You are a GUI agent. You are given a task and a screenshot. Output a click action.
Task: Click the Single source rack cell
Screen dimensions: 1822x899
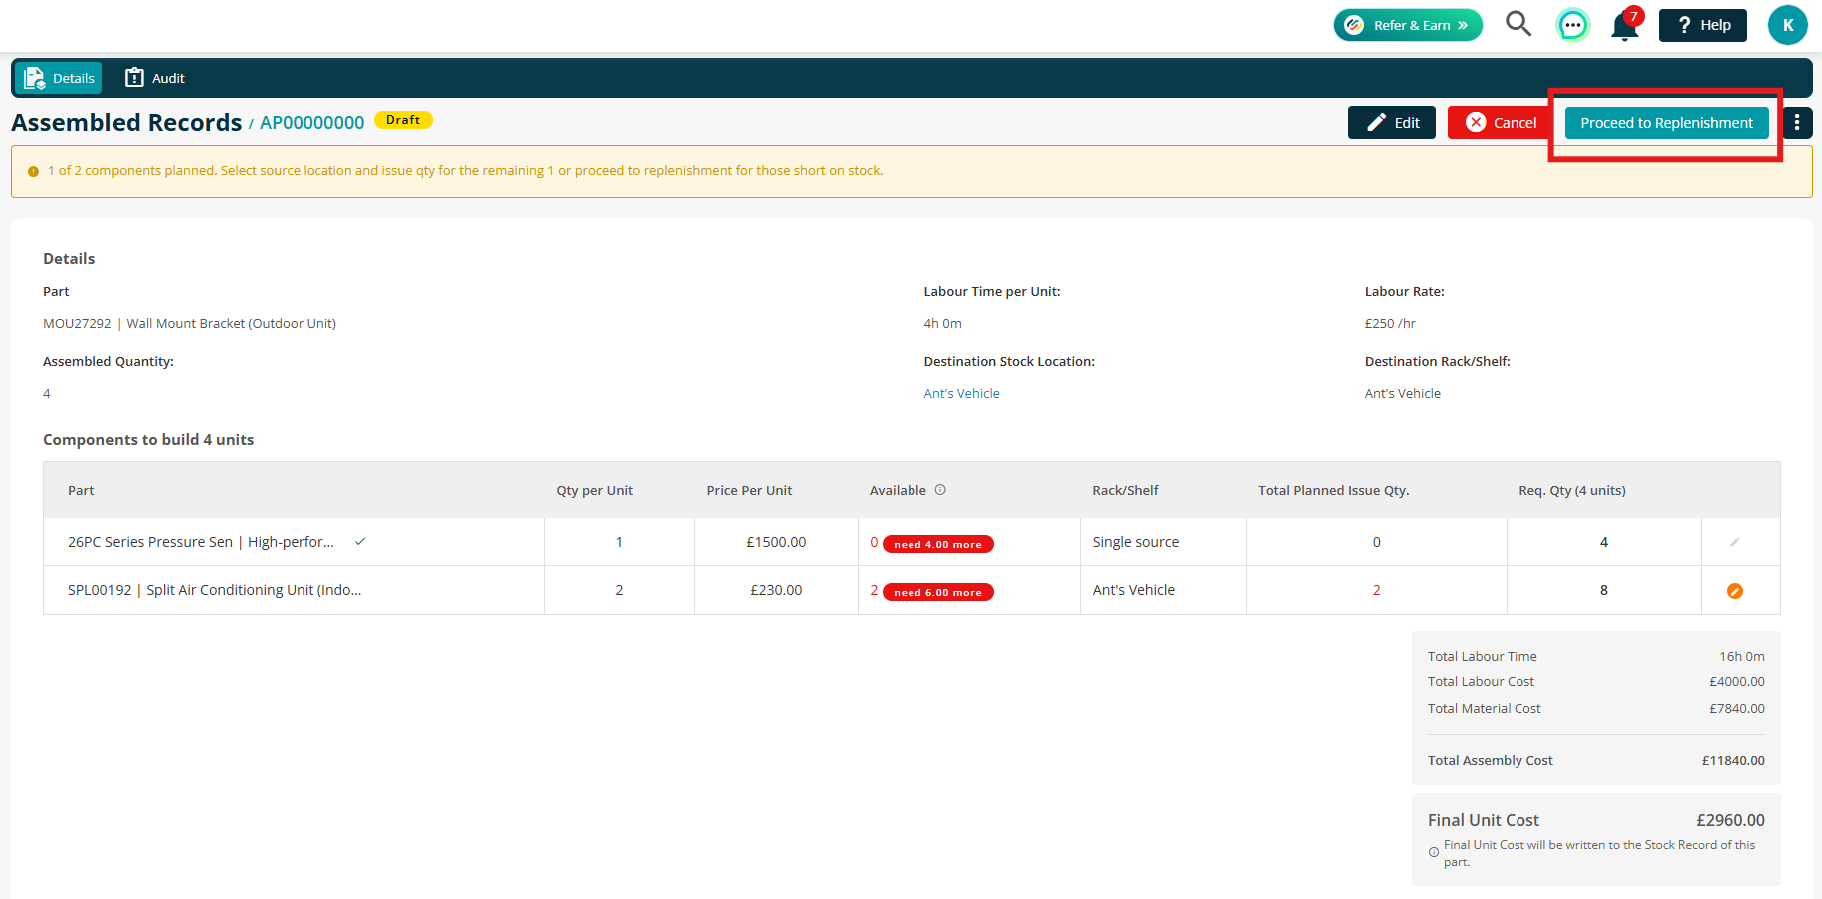click(x=1163, y=542)
